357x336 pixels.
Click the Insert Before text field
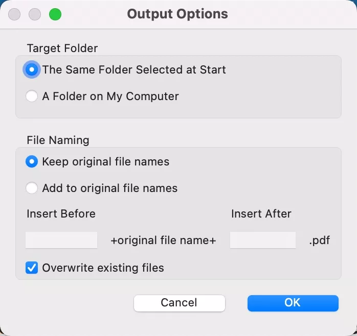pyautogui.click(x=61, y=240)
